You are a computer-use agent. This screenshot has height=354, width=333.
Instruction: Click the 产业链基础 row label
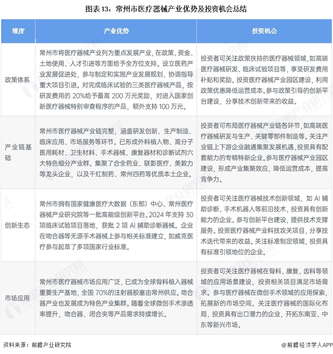click(x=18, y=152)
